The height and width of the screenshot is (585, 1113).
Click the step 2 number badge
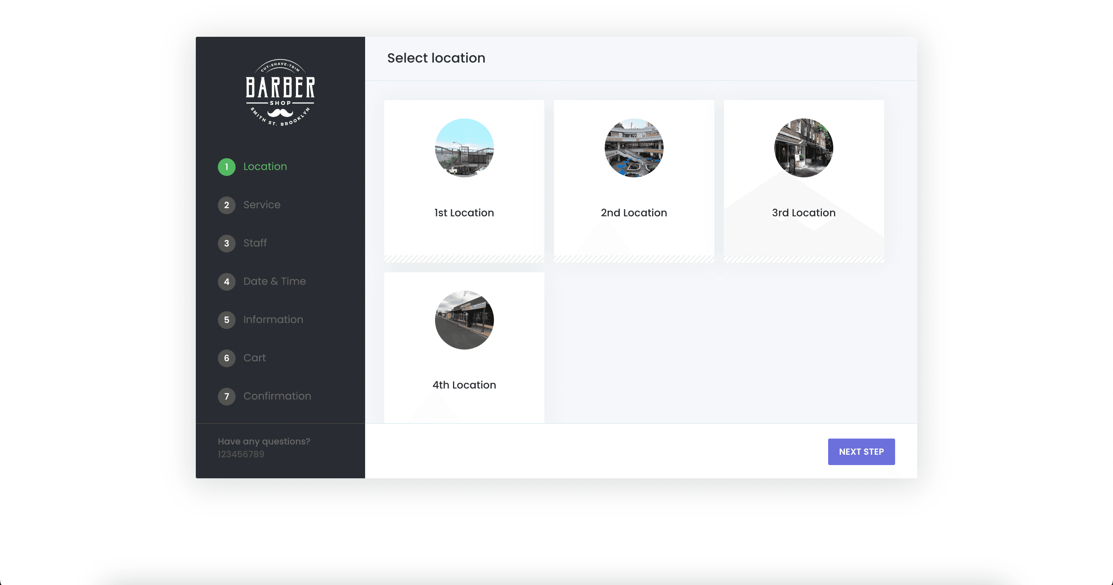pos(226,205)
